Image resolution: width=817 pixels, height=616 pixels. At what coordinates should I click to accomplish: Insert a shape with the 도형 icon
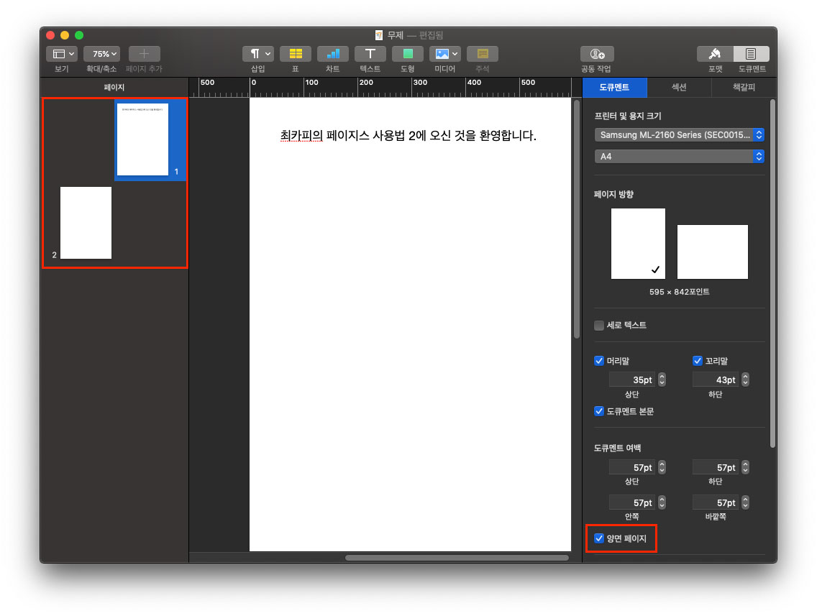(408, 54)
